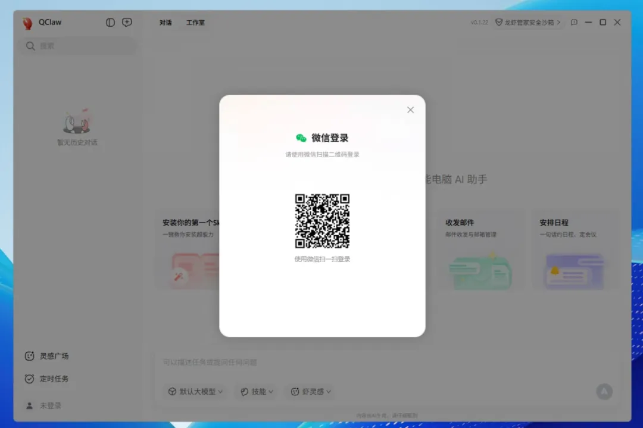Click the search input field
Viewport: 643px width, 428px height.
point(79,46)
